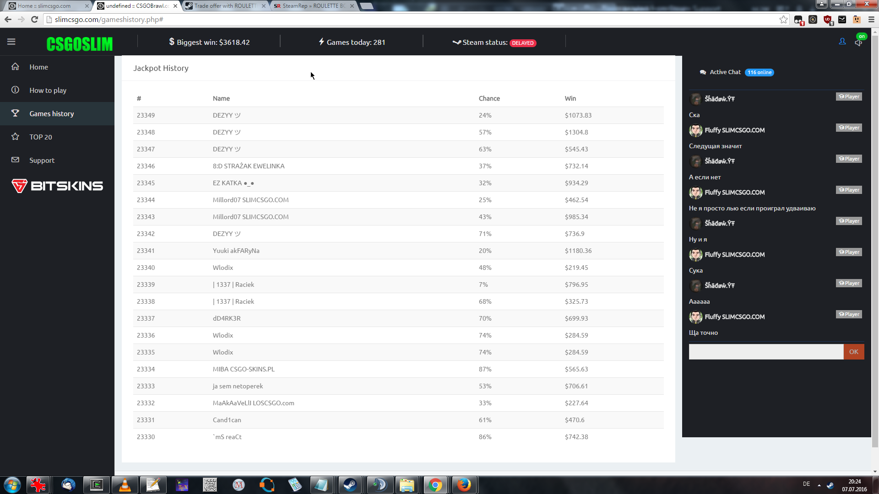Open the hamburger sidebar menu
The height and width of the screenshot is (494, 879).
click(11, 42)
